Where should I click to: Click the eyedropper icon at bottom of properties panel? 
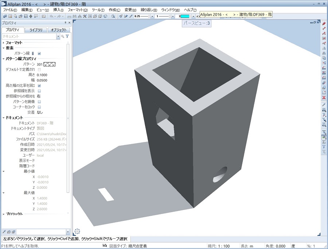point(4,232)
